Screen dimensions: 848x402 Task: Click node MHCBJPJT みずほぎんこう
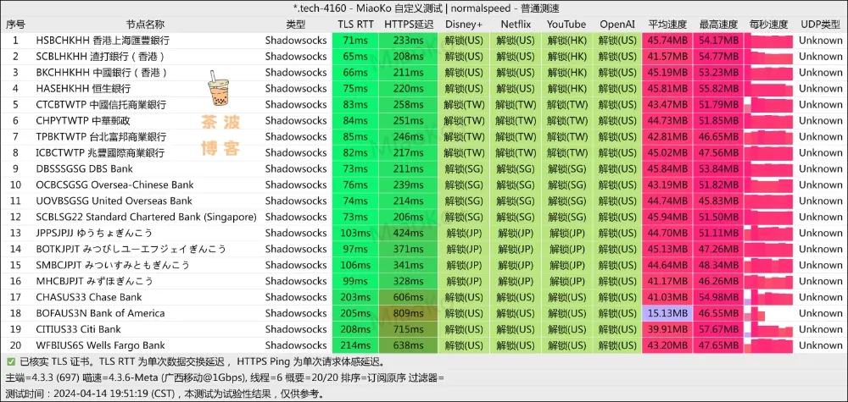(x=94, y=281)
